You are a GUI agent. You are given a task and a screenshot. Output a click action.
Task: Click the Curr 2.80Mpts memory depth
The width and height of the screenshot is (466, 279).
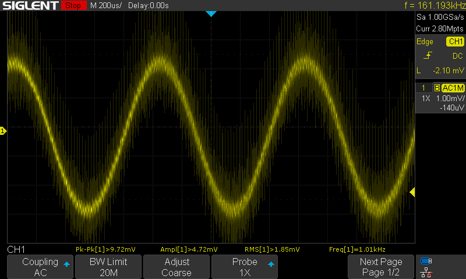pos(440,28)
